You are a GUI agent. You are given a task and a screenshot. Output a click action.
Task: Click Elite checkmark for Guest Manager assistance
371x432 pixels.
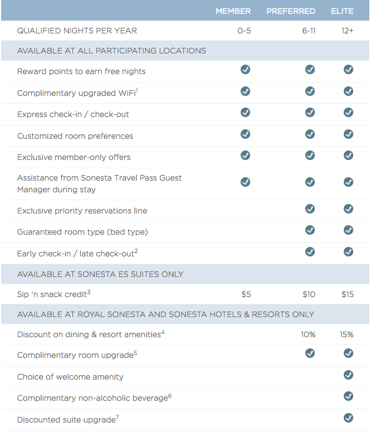click(348, 182)
